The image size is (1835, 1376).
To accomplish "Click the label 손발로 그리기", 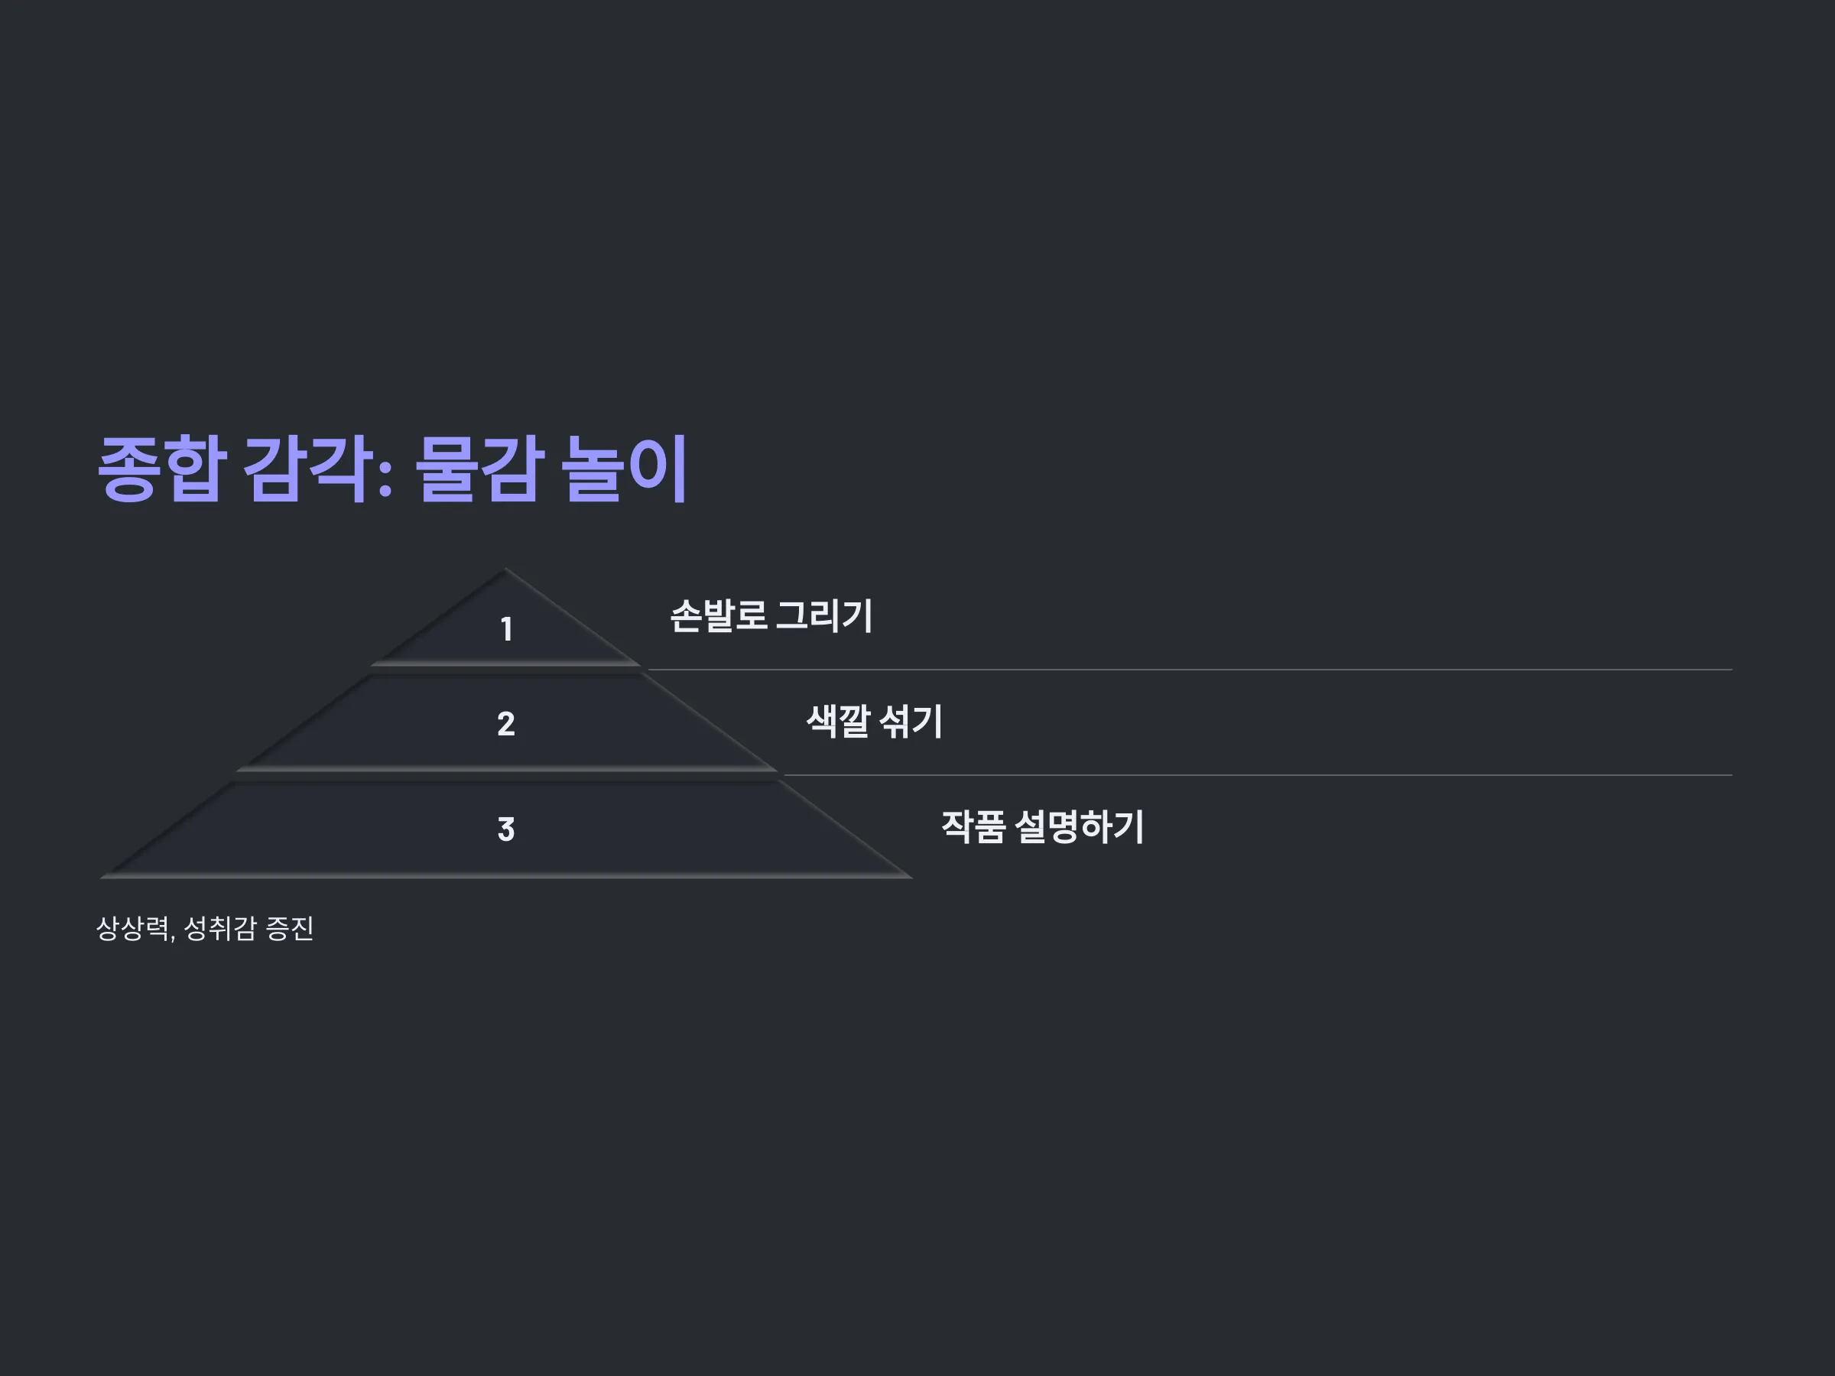I will coord(771,616).
